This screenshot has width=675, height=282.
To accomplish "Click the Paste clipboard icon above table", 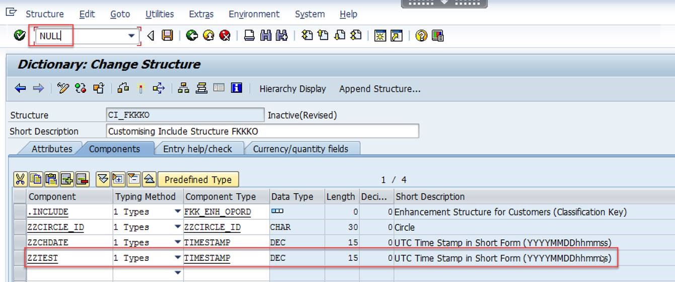I will [x=51, y=179].
